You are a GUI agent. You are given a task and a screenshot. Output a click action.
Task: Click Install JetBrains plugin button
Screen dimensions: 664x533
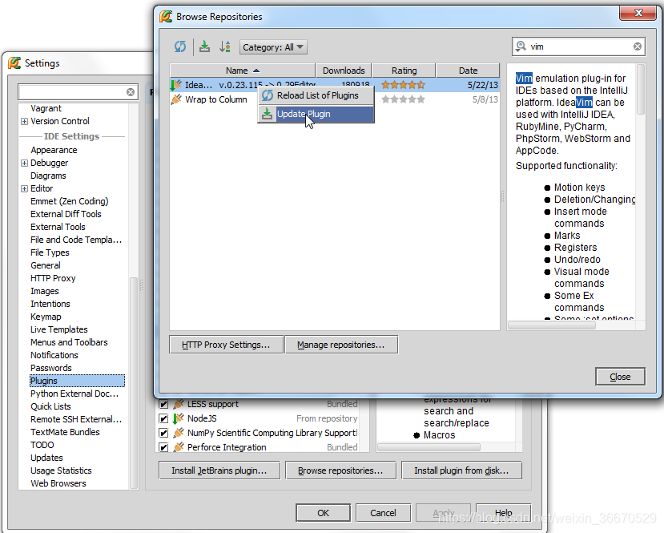(219, 470)
